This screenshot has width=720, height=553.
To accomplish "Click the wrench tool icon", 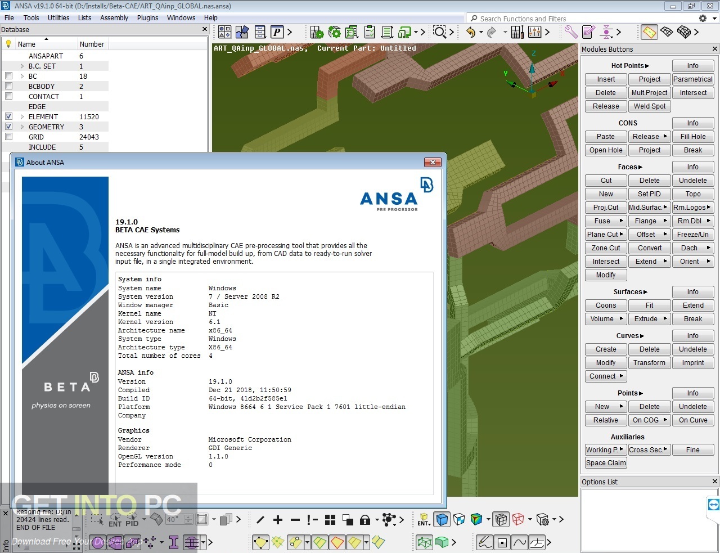I will (x=571, y=32).
